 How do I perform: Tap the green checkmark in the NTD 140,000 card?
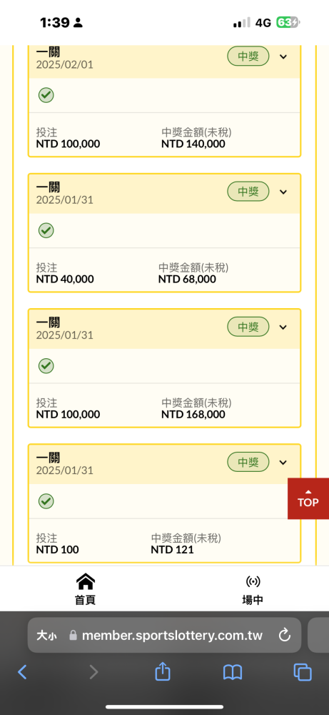pyautogui.click(x=46, y=95)
